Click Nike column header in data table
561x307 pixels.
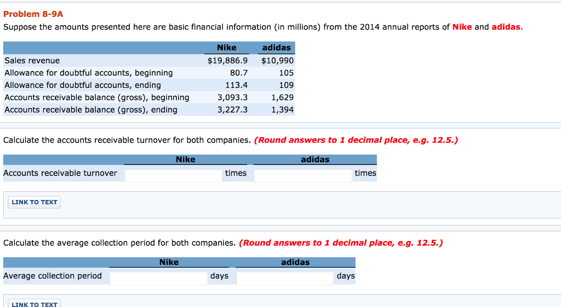226,48
